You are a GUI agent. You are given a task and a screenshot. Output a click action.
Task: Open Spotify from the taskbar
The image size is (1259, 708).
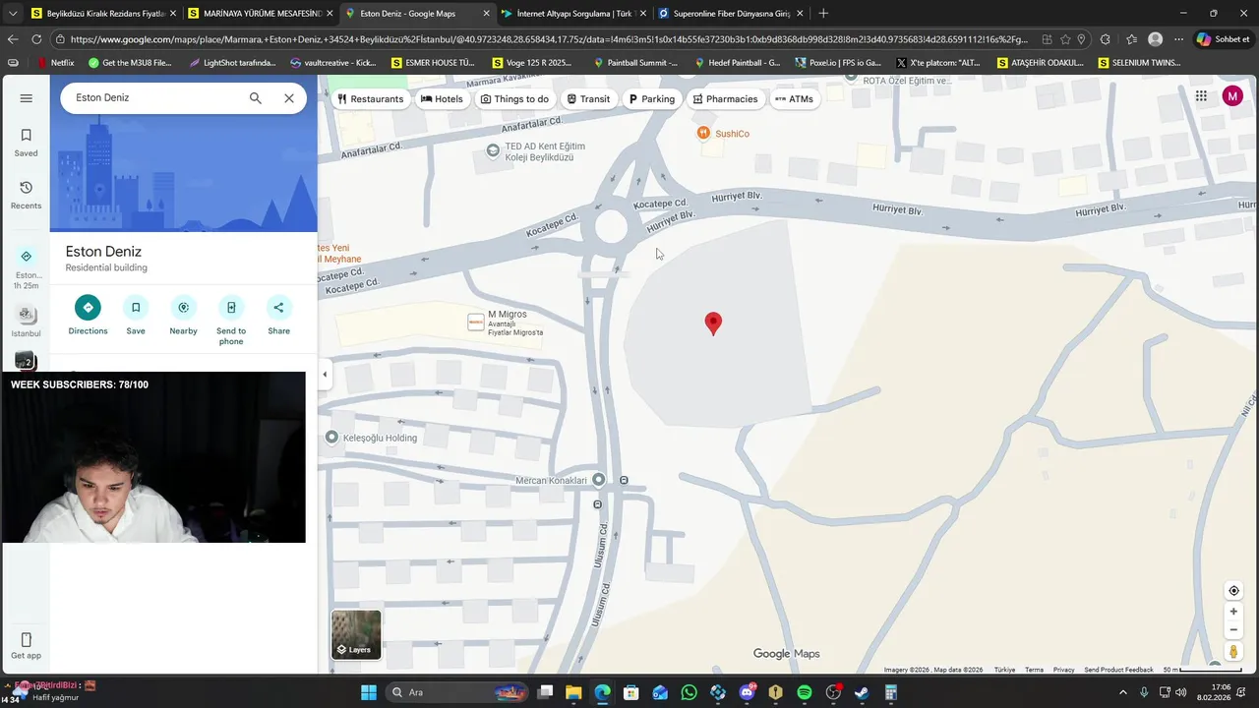pos(804,692)
